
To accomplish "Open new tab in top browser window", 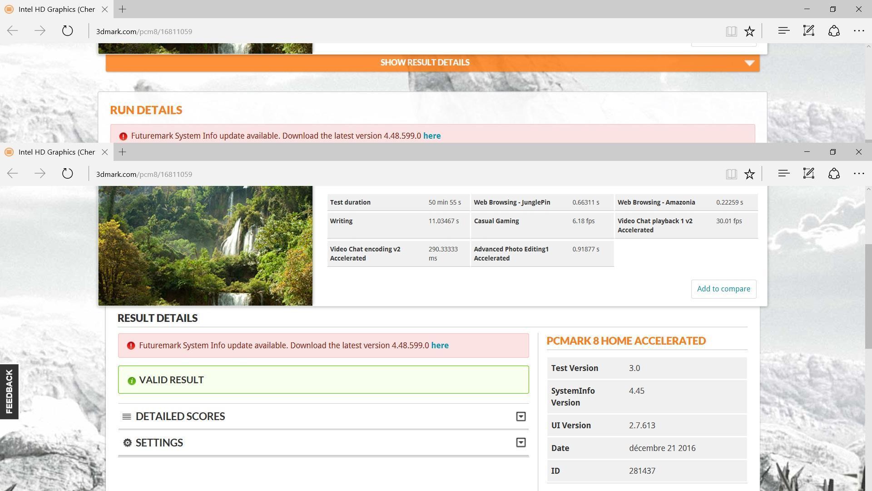I will tap(122, 9).
